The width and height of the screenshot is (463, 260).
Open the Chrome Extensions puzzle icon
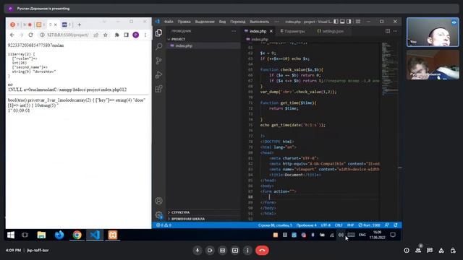pyautogui.click(x=117, y=35)
